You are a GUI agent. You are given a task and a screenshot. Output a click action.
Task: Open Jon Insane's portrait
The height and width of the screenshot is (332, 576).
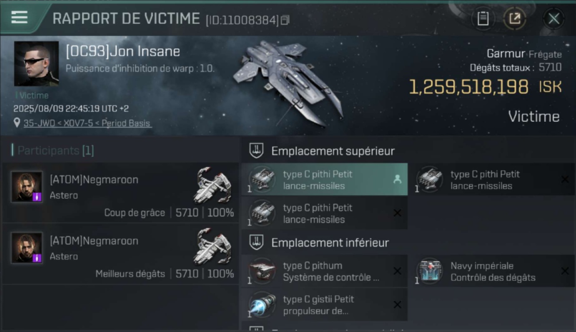click(36, 63)
